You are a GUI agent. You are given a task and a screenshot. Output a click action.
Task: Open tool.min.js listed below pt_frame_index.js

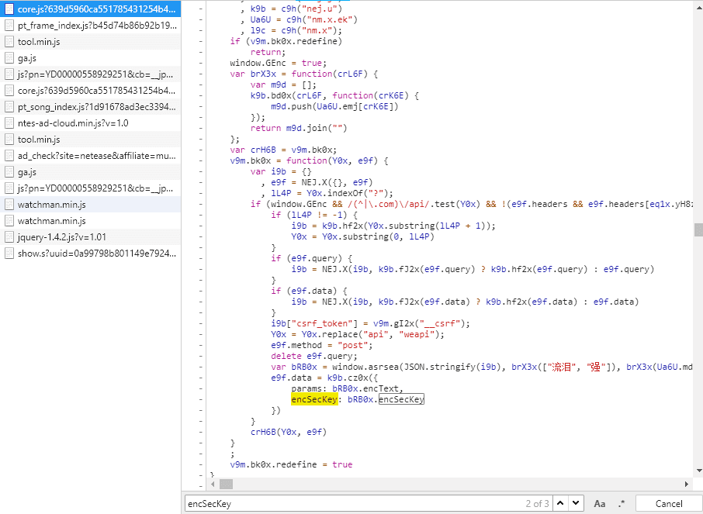[90, 42]
